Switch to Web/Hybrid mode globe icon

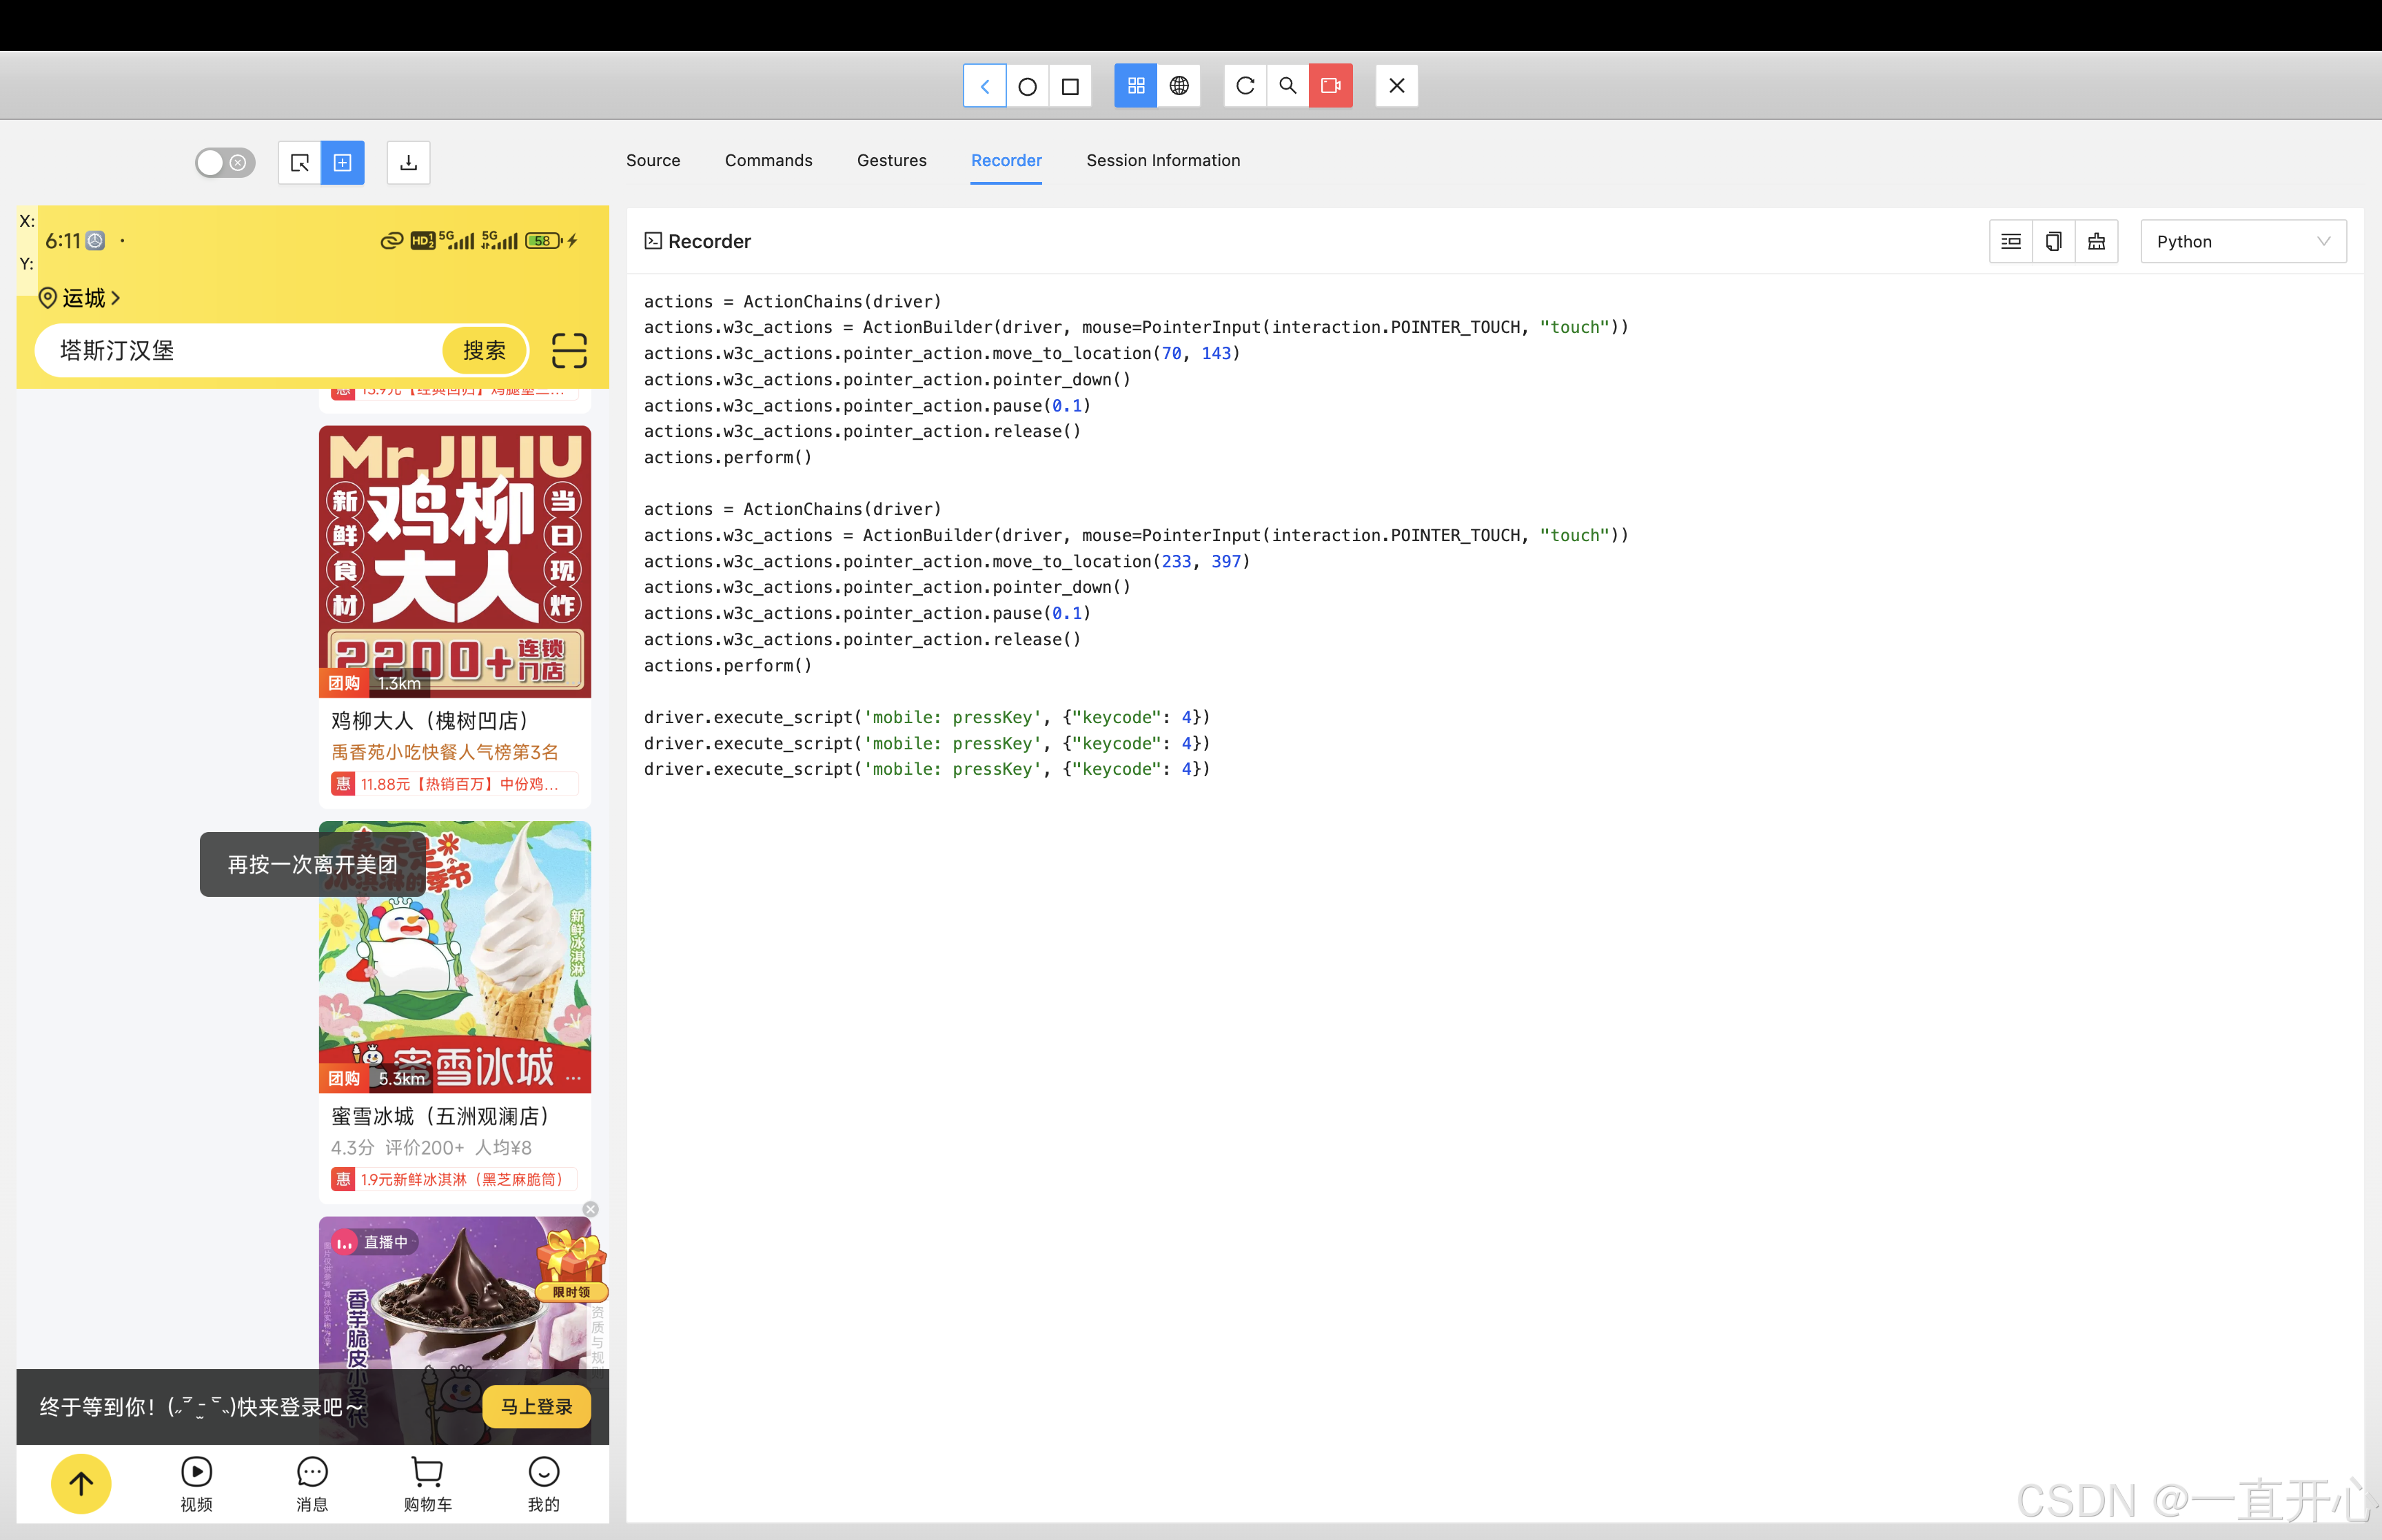[x=1179, y=86]
